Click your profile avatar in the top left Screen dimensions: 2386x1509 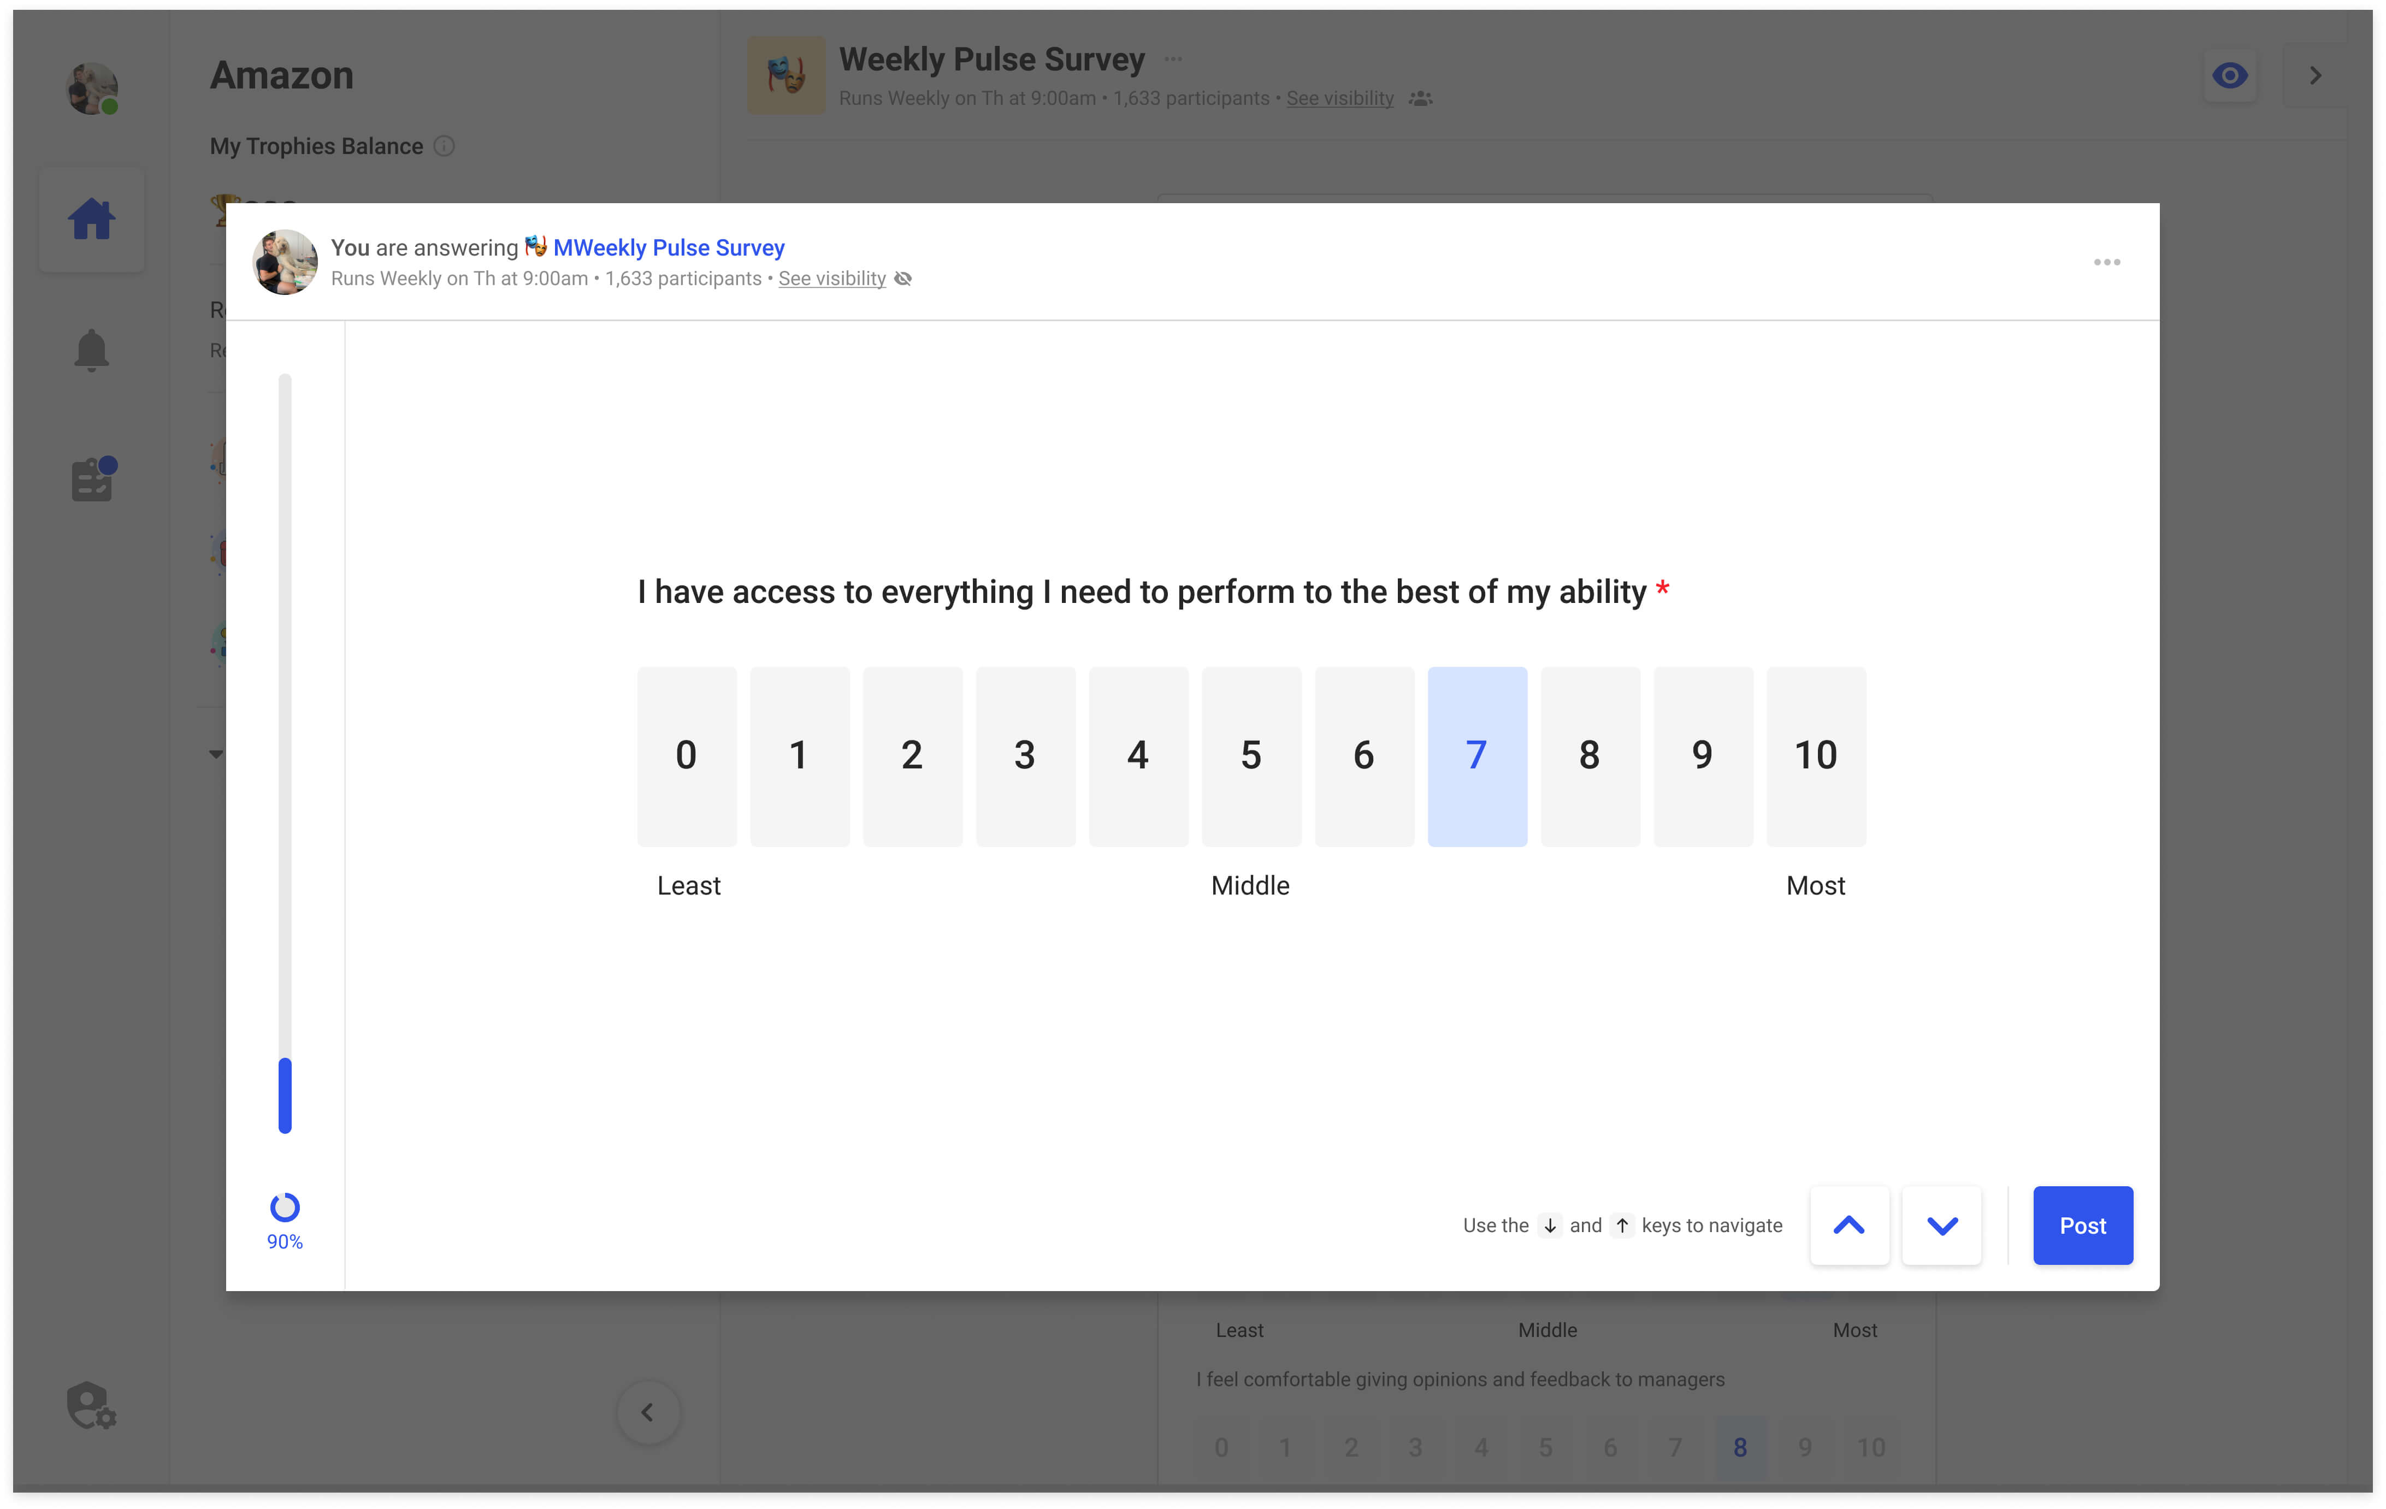(x=92, y=88)
